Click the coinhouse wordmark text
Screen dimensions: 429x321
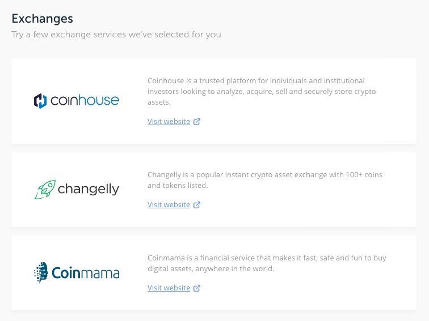pyautogui.click(x=85, y=101)
